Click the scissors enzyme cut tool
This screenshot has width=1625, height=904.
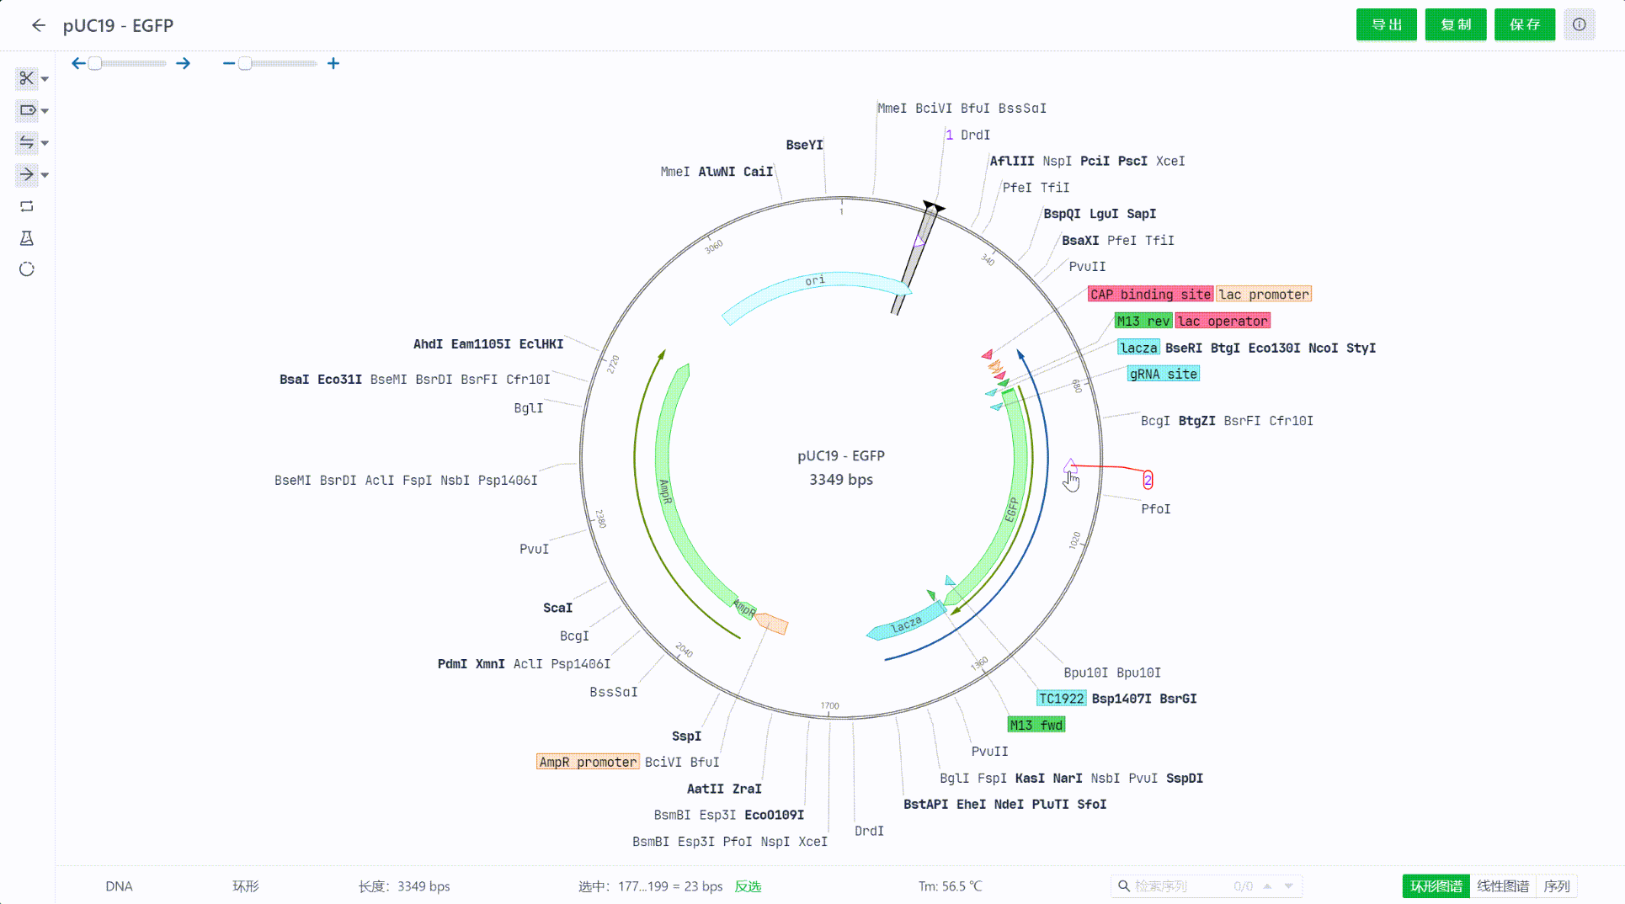coord(26,78)
